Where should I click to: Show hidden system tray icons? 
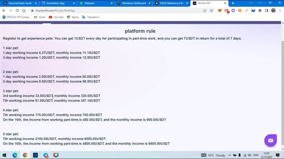point(229,155)
